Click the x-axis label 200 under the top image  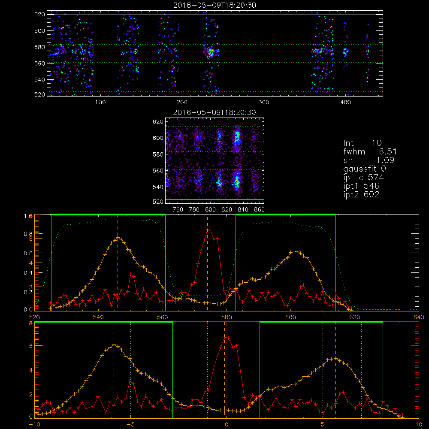182,103
